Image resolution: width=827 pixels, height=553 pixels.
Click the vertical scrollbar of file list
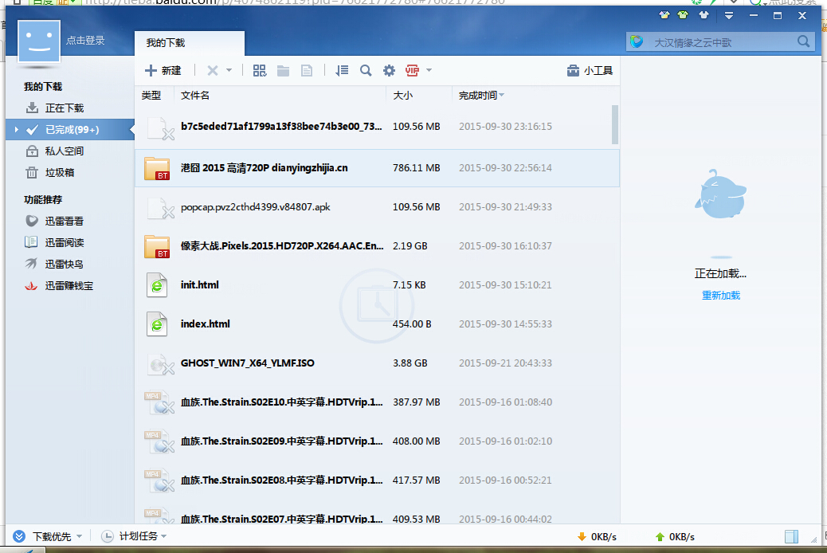pyautogui.click(x=615, y=124)
